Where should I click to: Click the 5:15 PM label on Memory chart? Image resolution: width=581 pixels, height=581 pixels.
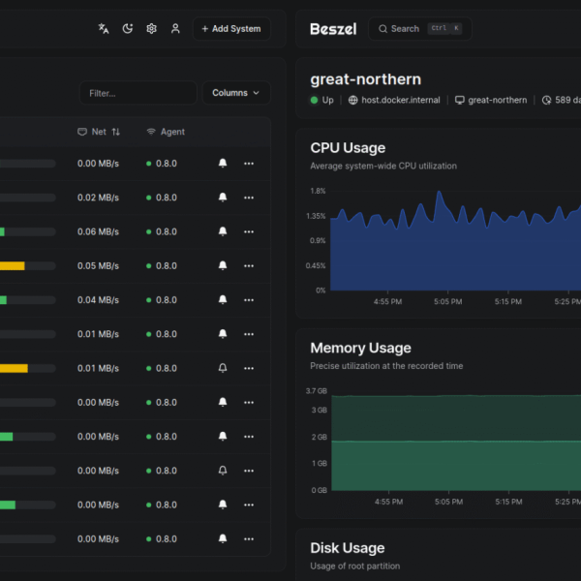(508, 502)
